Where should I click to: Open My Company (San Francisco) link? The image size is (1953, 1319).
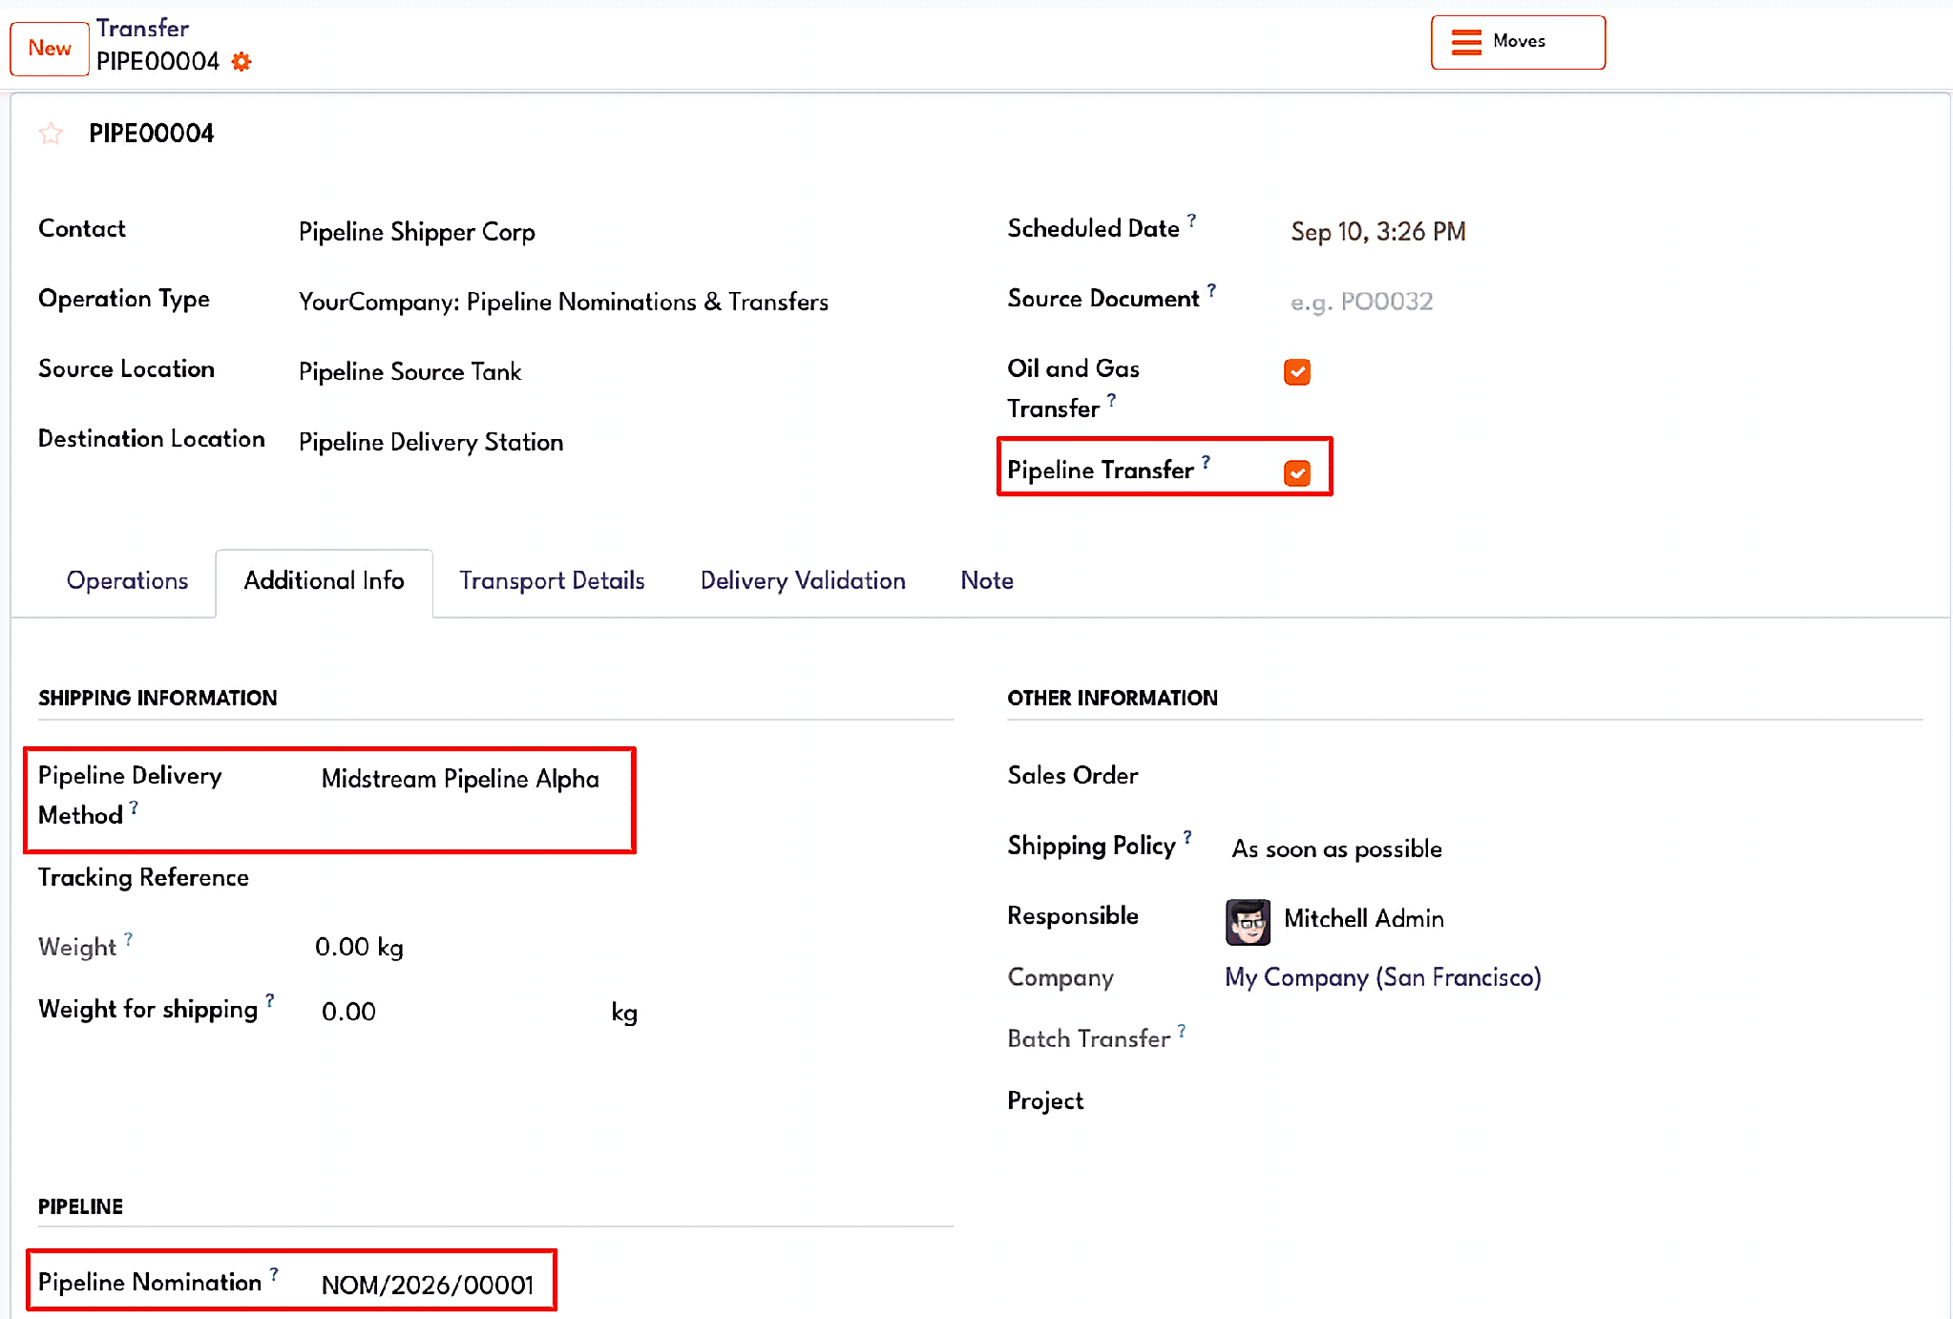click(1383, 977)
